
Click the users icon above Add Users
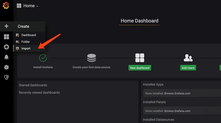tap(188, 58)
